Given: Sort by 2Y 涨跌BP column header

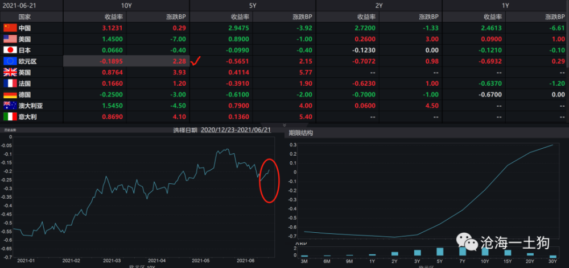Looking at the screenshot, I should (x=428, y=16).
